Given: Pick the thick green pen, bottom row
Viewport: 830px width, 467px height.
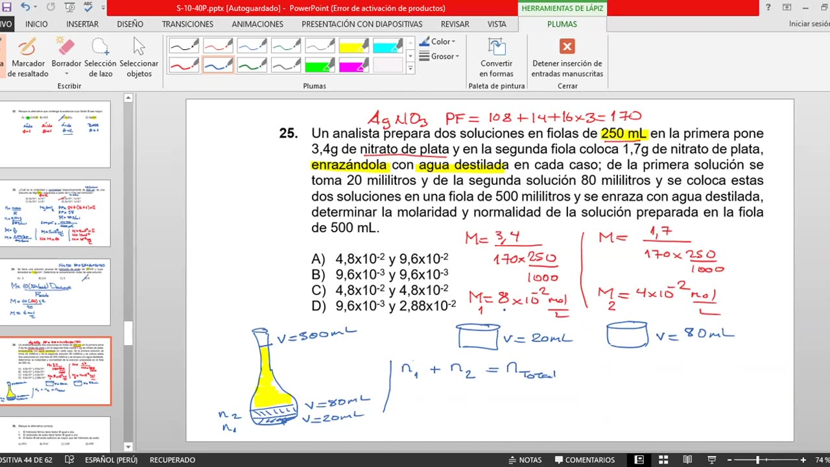Looking at the screenshot, I should click(x=252, y=65).
